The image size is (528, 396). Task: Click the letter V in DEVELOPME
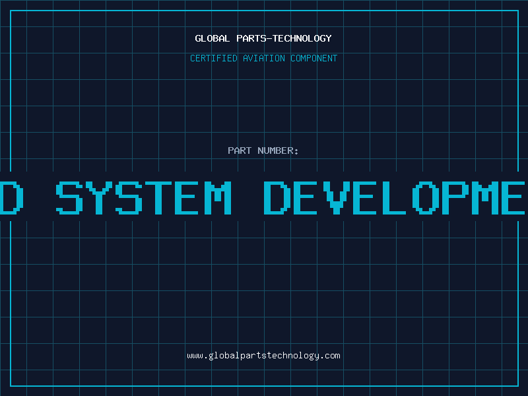(337, 197)
